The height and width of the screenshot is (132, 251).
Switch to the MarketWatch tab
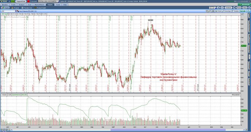tap(39, 5)
